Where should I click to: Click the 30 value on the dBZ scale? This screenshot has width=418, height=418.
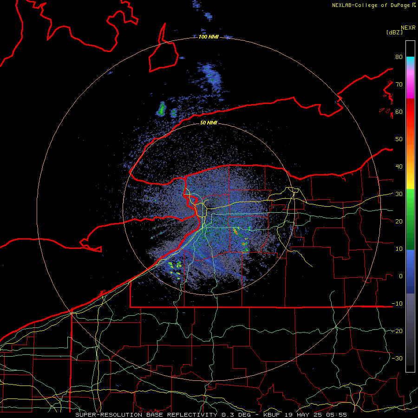click(x=399, y=194)
